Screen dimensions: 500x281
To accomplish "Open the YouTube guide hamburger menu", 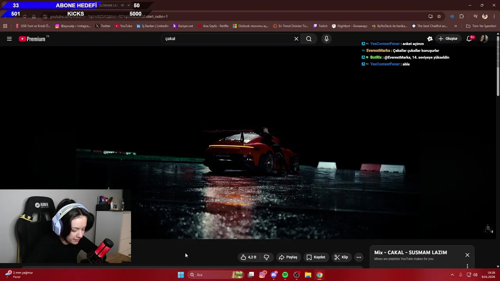I will point(9,39).
